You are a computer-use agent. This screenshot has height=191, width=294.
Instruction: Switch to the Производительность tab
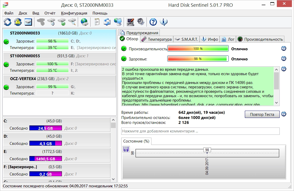[x=260, y=39]
